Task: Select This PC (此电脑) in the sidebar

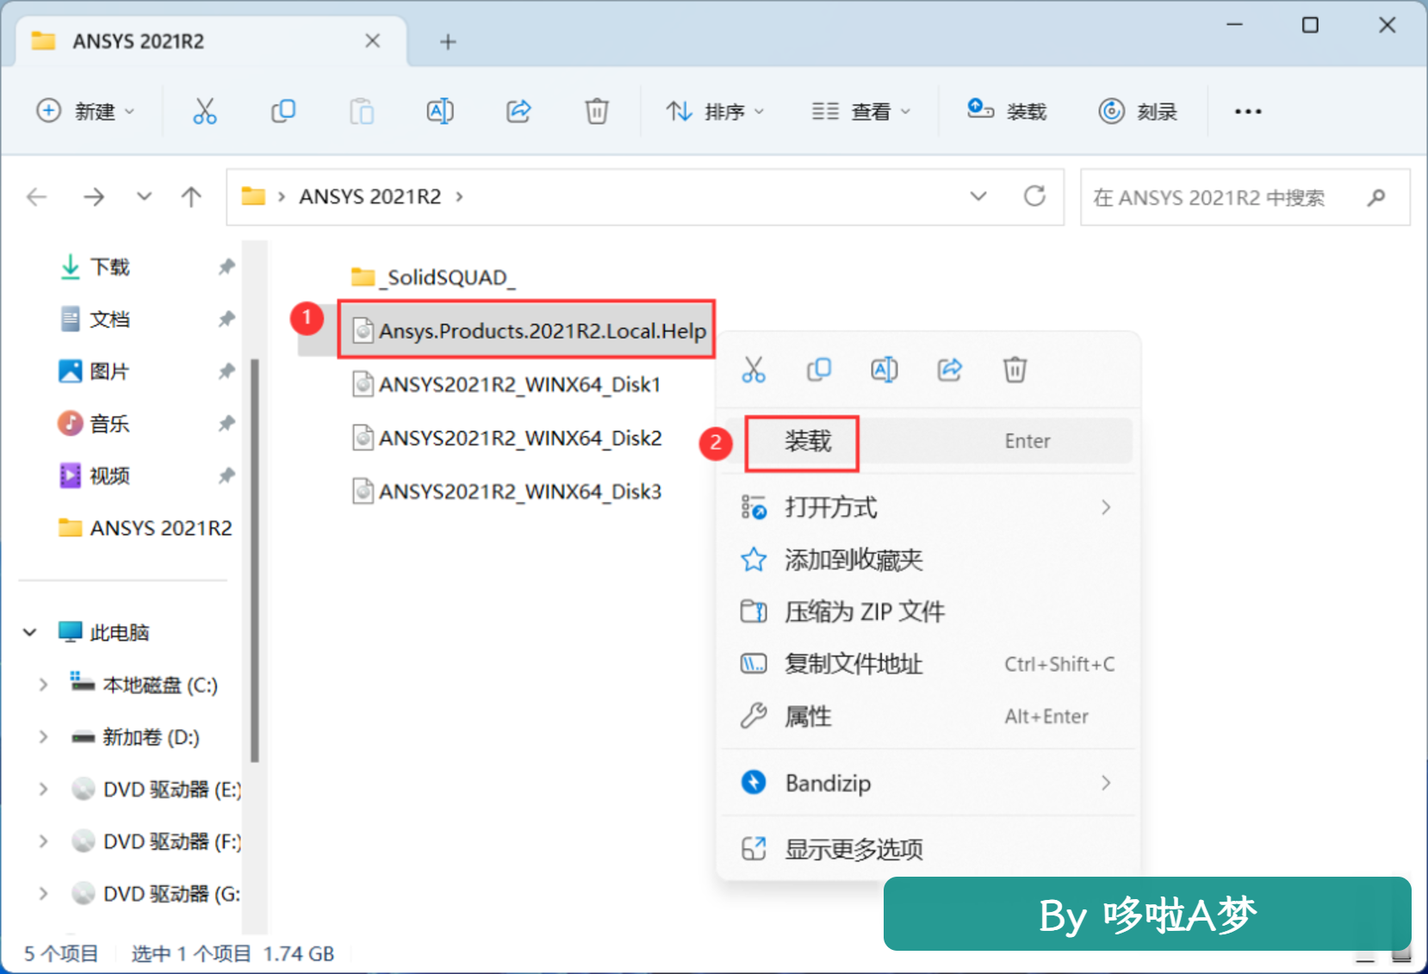Action: coord(103,633)
